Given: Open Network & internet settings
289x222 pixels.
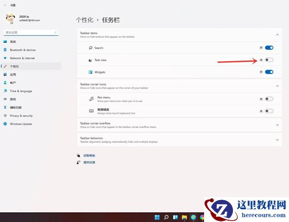Looking at the screenshot, I should coord(31,58).
